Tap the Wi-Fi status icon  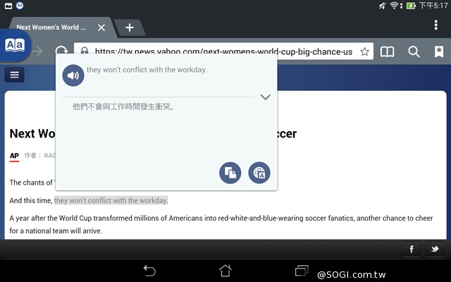(x=394, y=6)
